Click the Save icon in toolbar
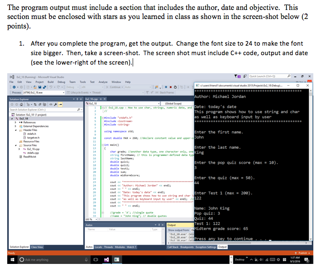This screenshot has width=321, height=268. coord(40,87)
